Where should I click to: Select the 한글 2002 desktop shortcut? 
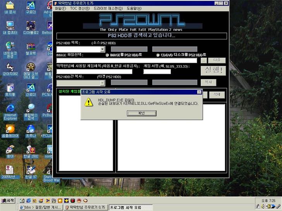[x=31, y=151]
